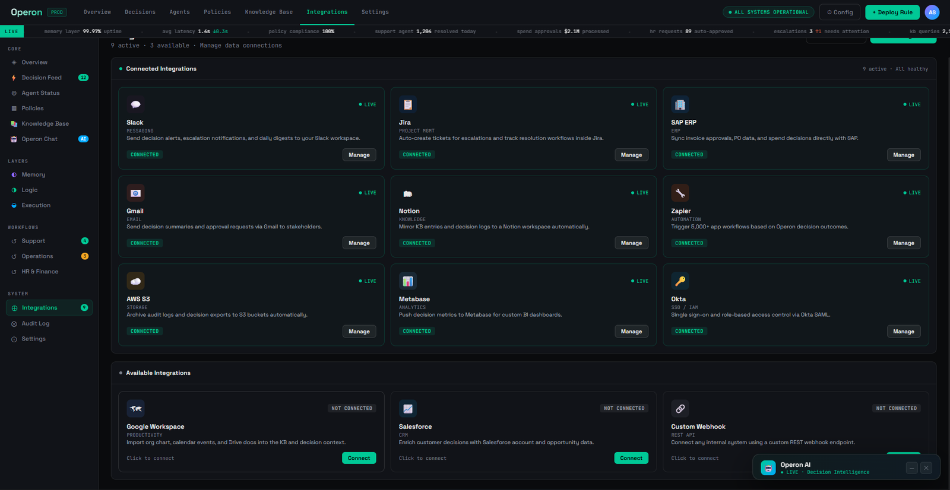Open Knowledge Base in the sidebar
Viewport: 950px width, 490px height.
[49, 124]
